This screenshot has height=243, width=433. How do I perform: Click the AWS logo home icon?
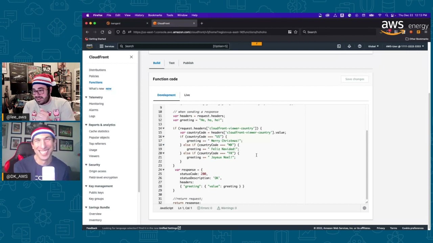tap(89, 46)
